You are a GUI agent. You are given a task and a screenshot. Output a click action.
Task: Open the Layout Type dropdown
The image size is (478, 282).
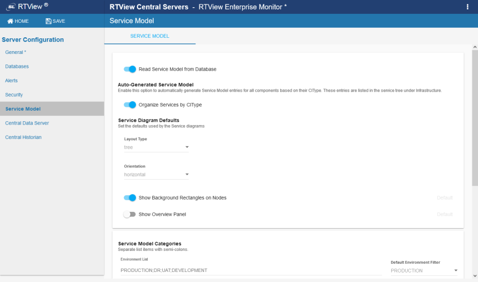(157, 147)
